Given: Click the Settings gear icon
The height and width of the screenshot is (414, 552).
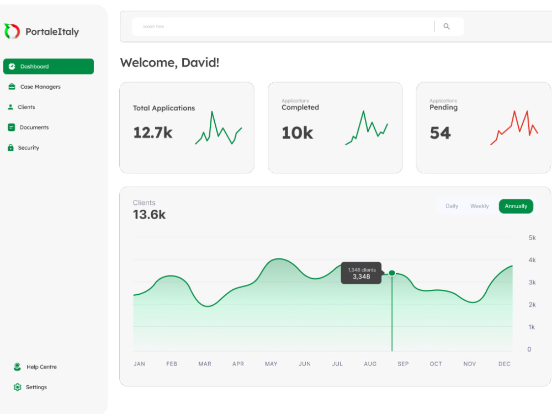Looking at the screenshot, I should click(x=17, y=388).
